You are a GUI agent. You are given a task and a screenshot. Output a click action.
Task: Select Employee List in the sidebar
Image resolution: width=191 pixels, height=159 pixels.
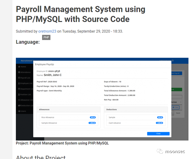pos(25,83)
